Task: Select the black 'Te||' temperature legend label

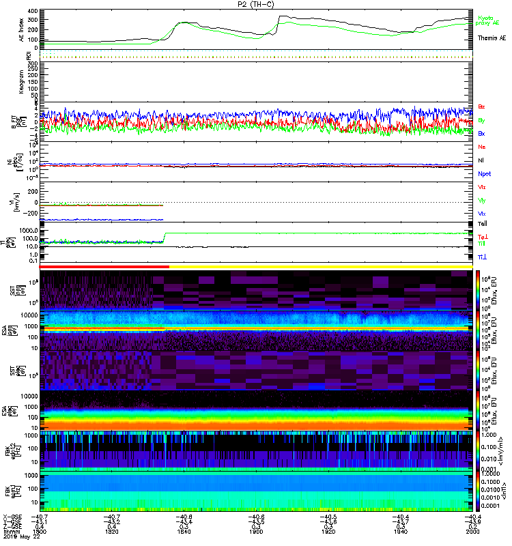Action: coord(483,224)
